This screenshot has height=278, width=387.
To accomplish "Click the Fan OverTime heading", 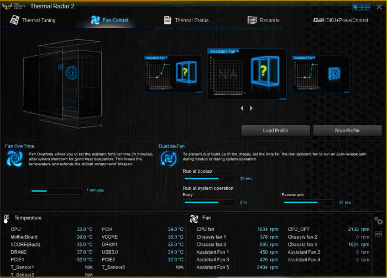I will pos(21,146).
